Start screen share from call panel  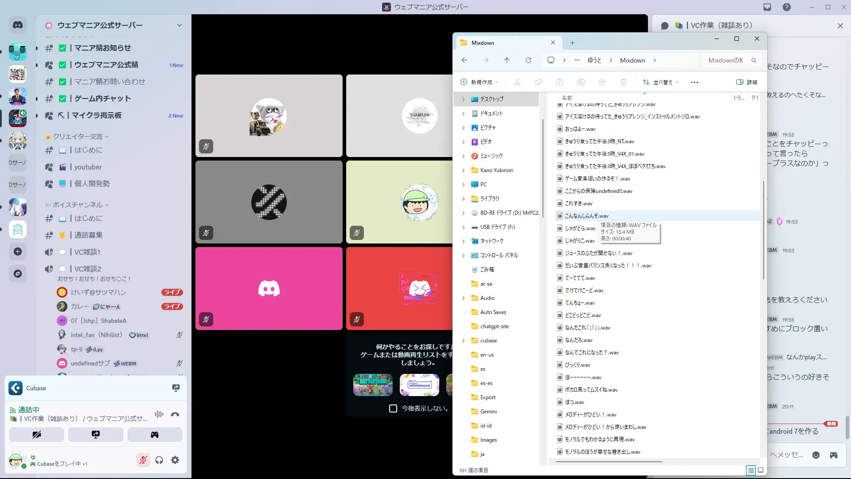96,435
